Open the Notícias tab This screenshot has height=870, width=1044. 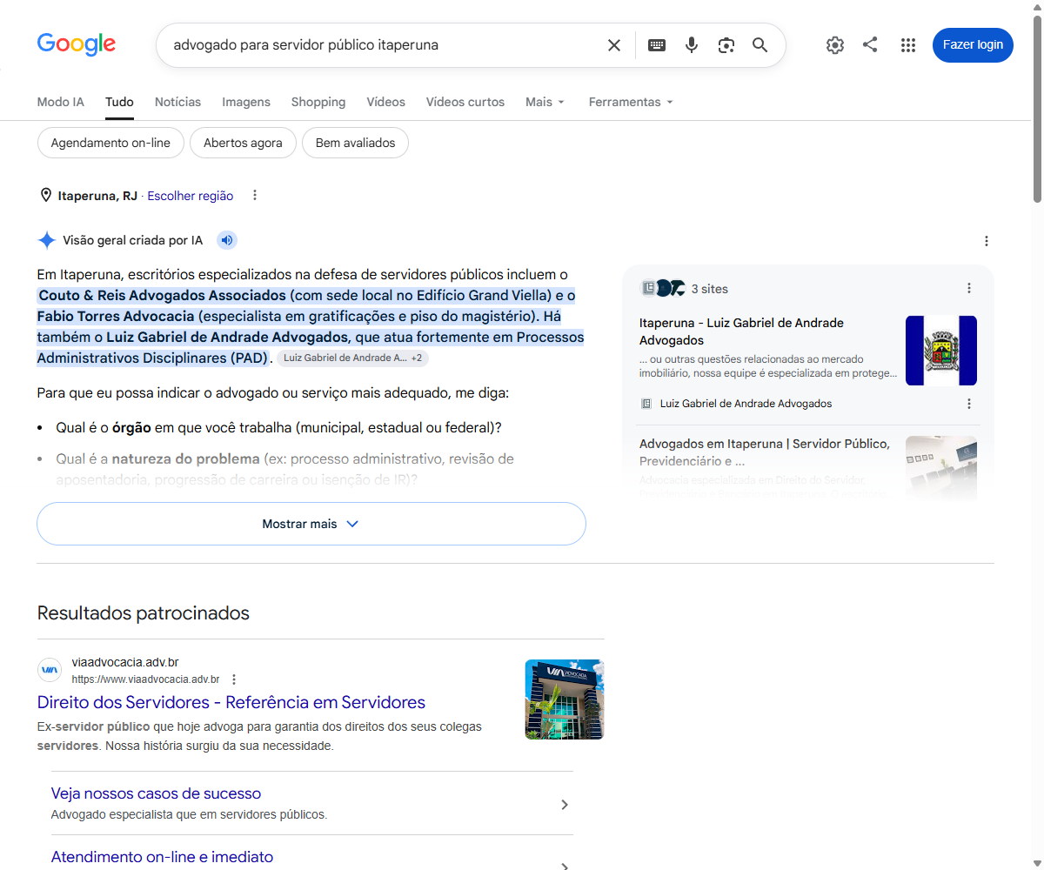[x=177, y=102]
